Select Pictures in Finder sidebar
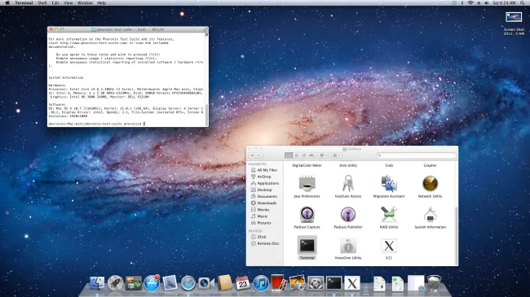 pos(261,223)
